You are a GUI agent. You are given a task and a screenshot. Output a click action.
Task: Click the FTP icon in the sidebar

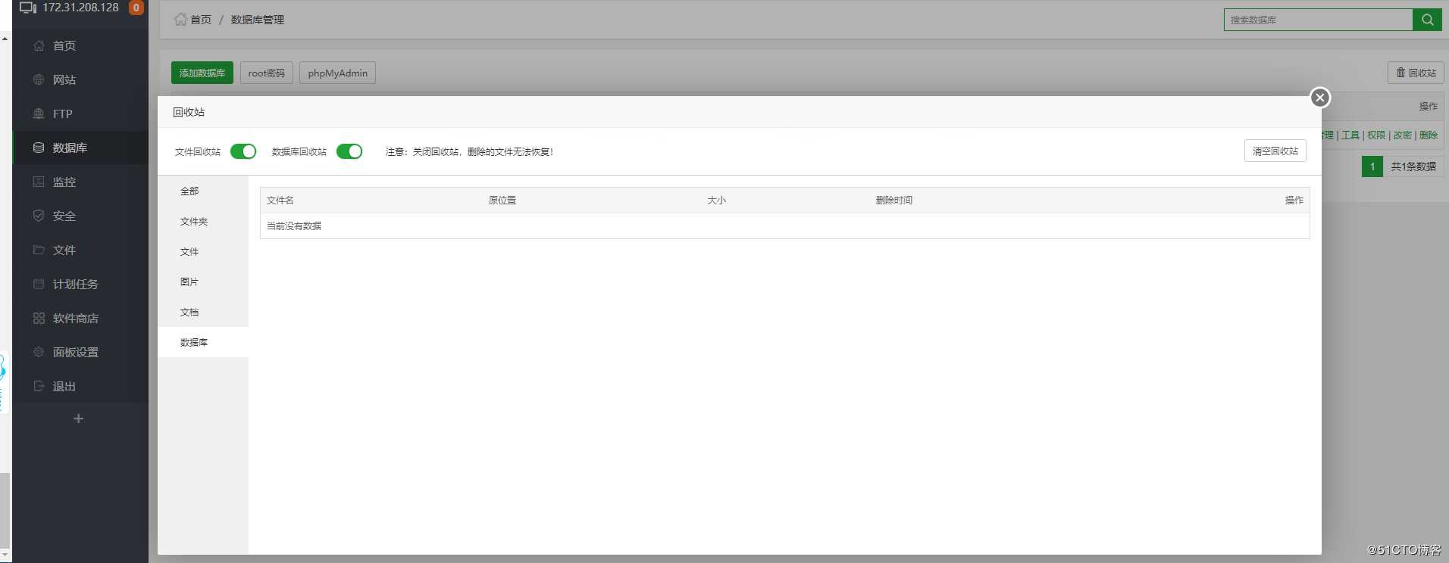pyautogui.click(x=39, y=114)
